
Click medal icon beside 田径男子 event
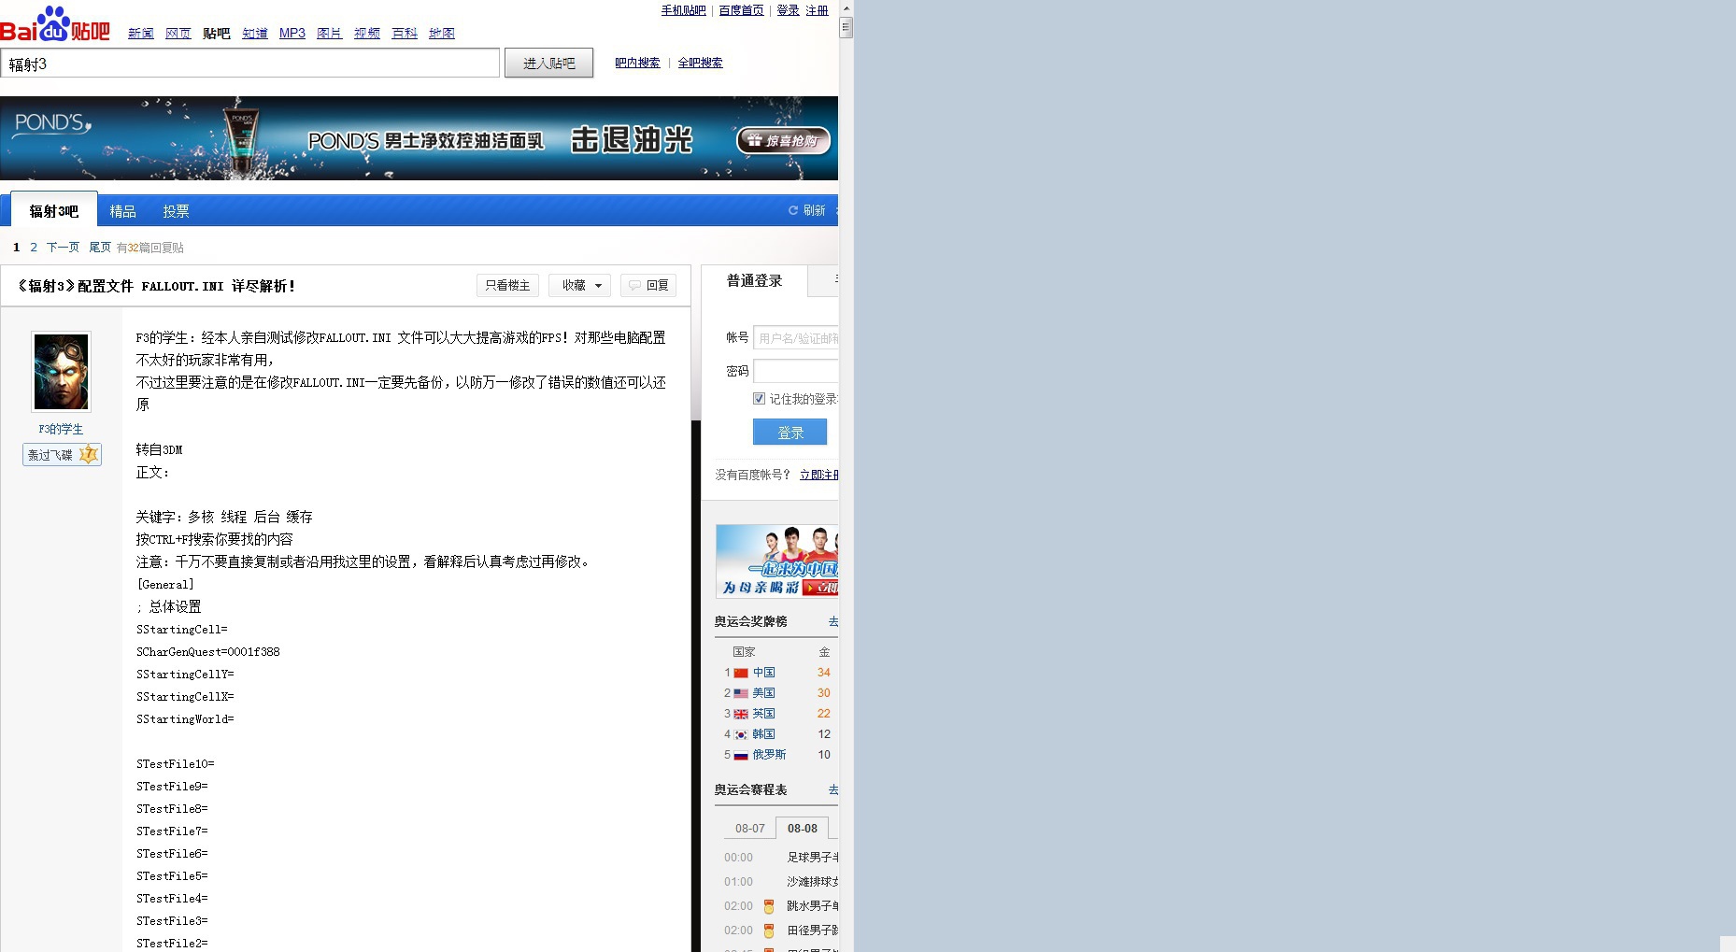pyautogui.click(x=769, y=931)
